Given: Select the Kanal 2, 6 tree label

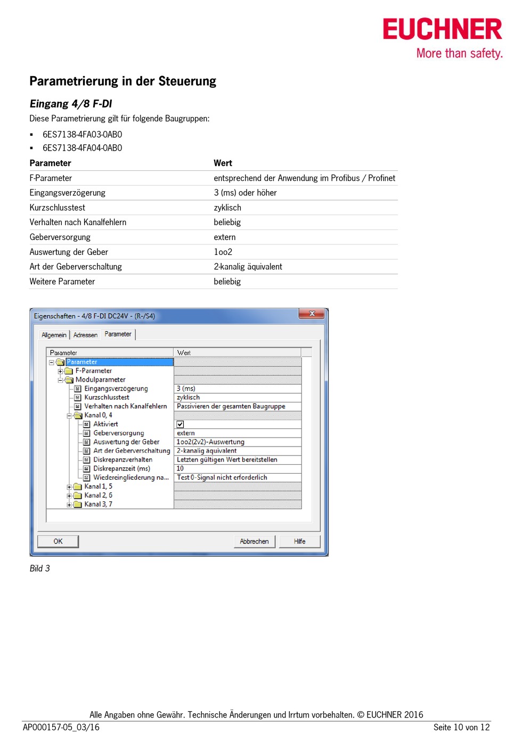Looking at the screenshot, I should point(99,496).
